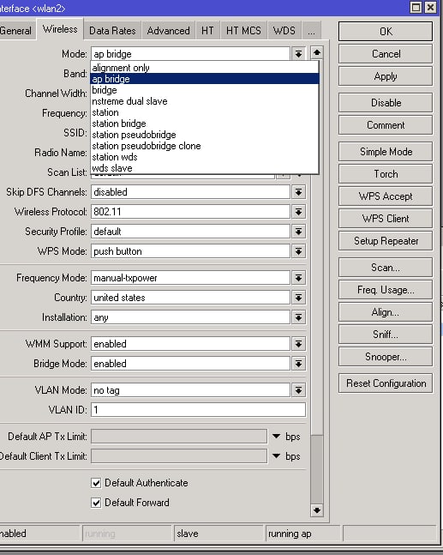Image resolution: width=443 pixels, height=555 pixels.
Task: Pick 'station pseudobridge clone' option
Action: [x=205, y=146]
